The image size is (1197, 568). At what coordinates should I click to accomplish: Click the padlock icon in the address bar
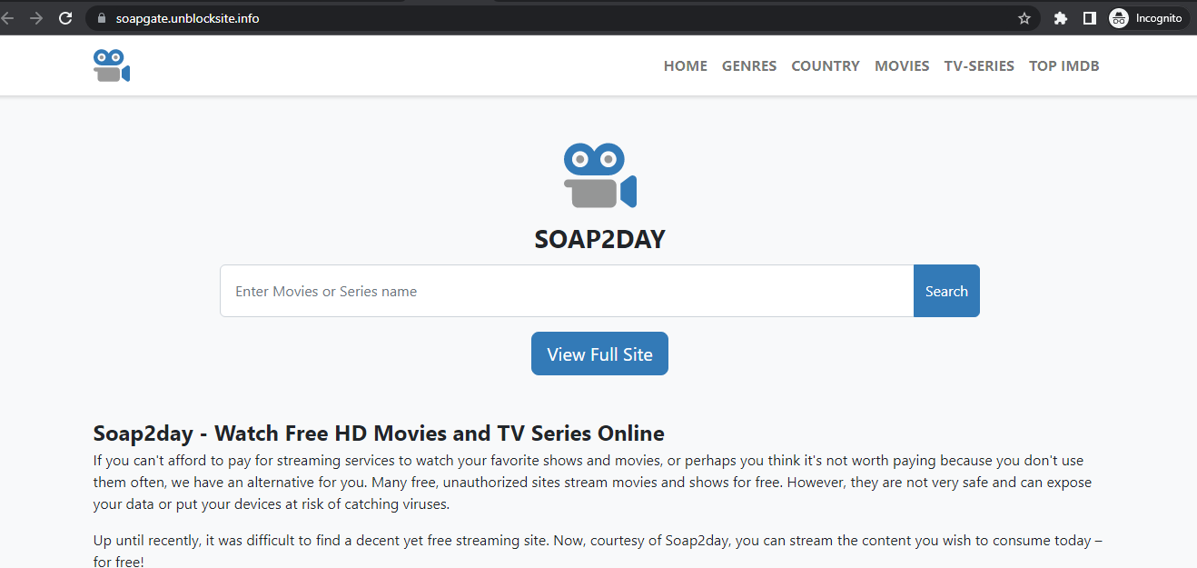click(100, 17)
